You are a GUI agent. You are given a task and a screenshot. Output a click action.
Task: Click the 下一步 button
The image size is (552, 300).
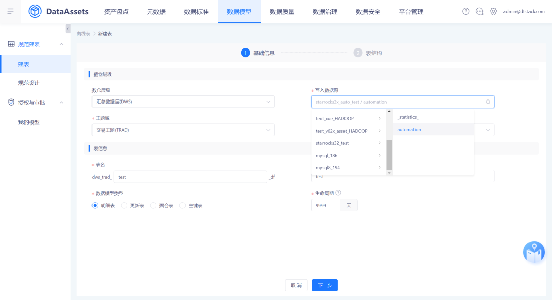tap(325, 285)
